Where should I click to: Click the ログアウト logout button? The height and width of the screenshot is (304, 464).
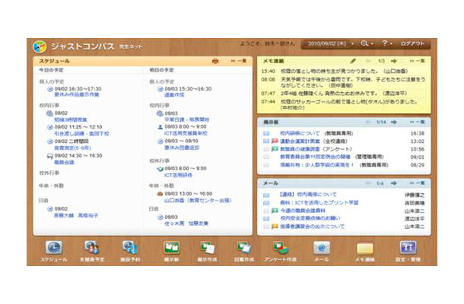click(412, 44)
